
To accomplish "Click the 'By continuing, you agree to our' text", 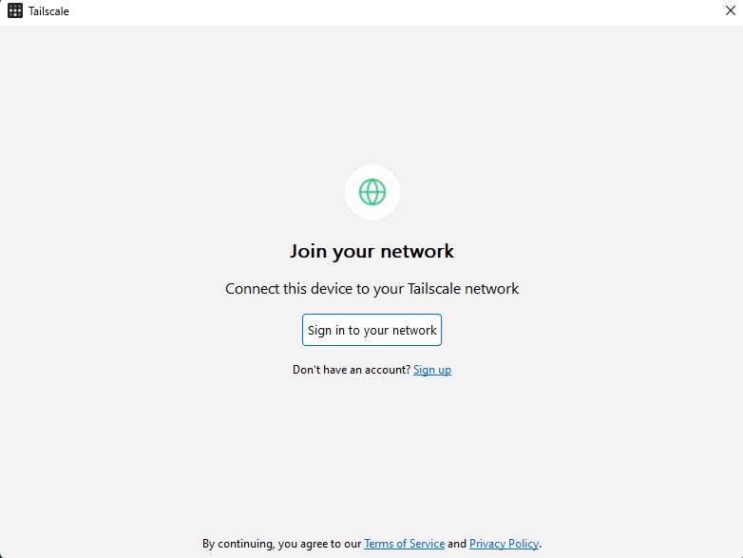I will (281, 544).
